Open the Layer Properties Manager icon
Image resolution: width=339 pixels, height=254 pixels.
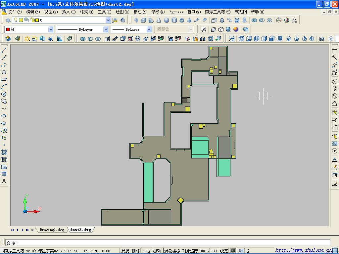point(8,20)
